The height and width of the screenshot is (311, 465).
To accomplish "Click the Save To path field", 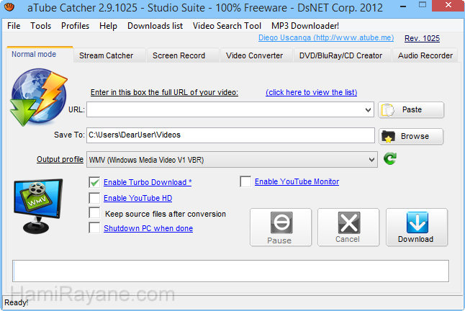I will click(x=230, y=135).
